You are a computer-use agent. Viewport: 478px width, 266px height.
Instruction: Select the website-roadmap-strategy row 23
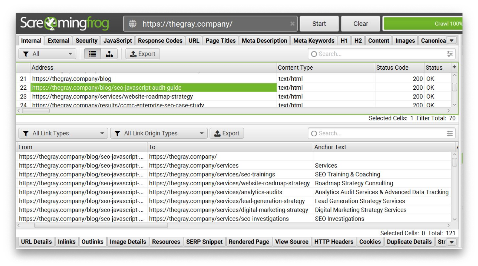[112, 97]
